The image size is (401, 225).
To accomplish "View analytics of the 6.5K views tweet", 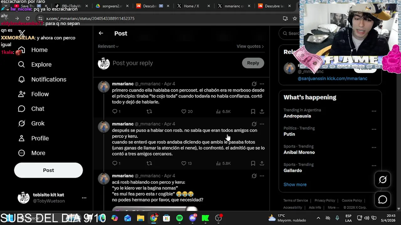I will click(218, 111).
